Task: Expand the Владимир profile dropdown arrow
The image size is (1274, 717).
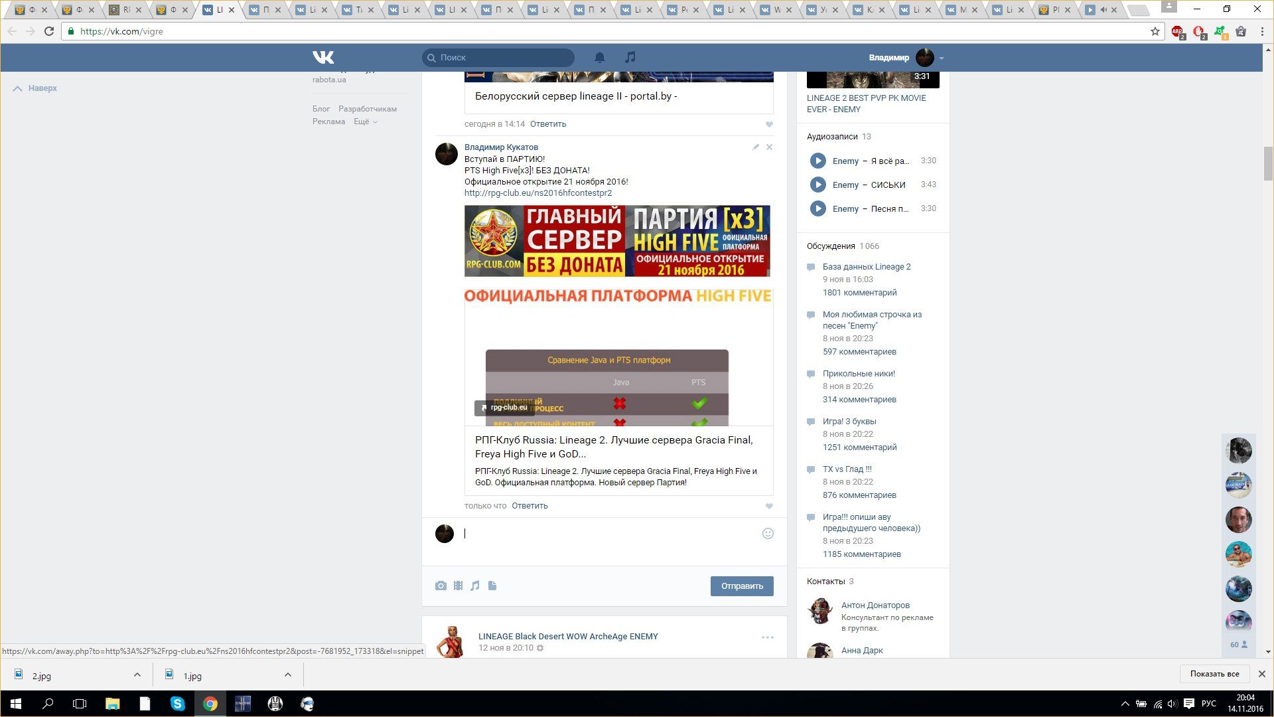Action: (x=941, y=58)
